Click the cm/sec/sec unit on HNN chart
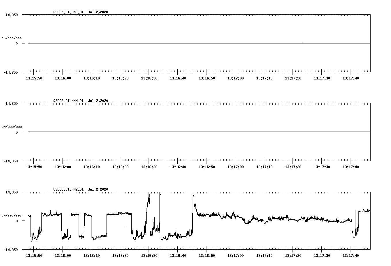This screenshot has height=266, width=391. [x=12, y=127]
